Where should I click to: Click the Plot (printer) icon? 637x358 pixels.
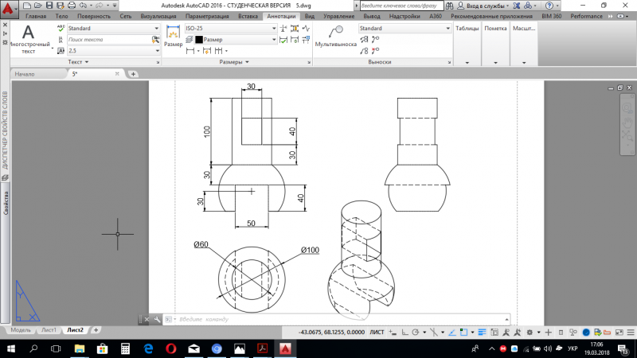[72, 6]
